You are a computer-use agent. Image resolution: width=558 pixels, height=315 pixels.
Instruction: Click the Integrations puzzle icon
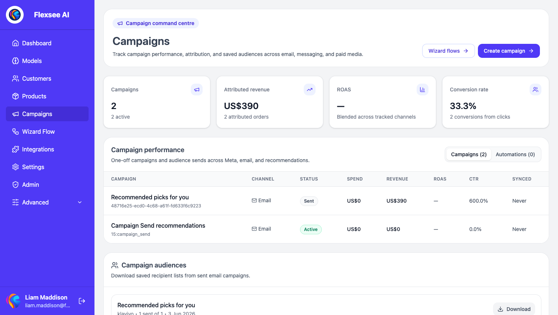click(15, 149)
